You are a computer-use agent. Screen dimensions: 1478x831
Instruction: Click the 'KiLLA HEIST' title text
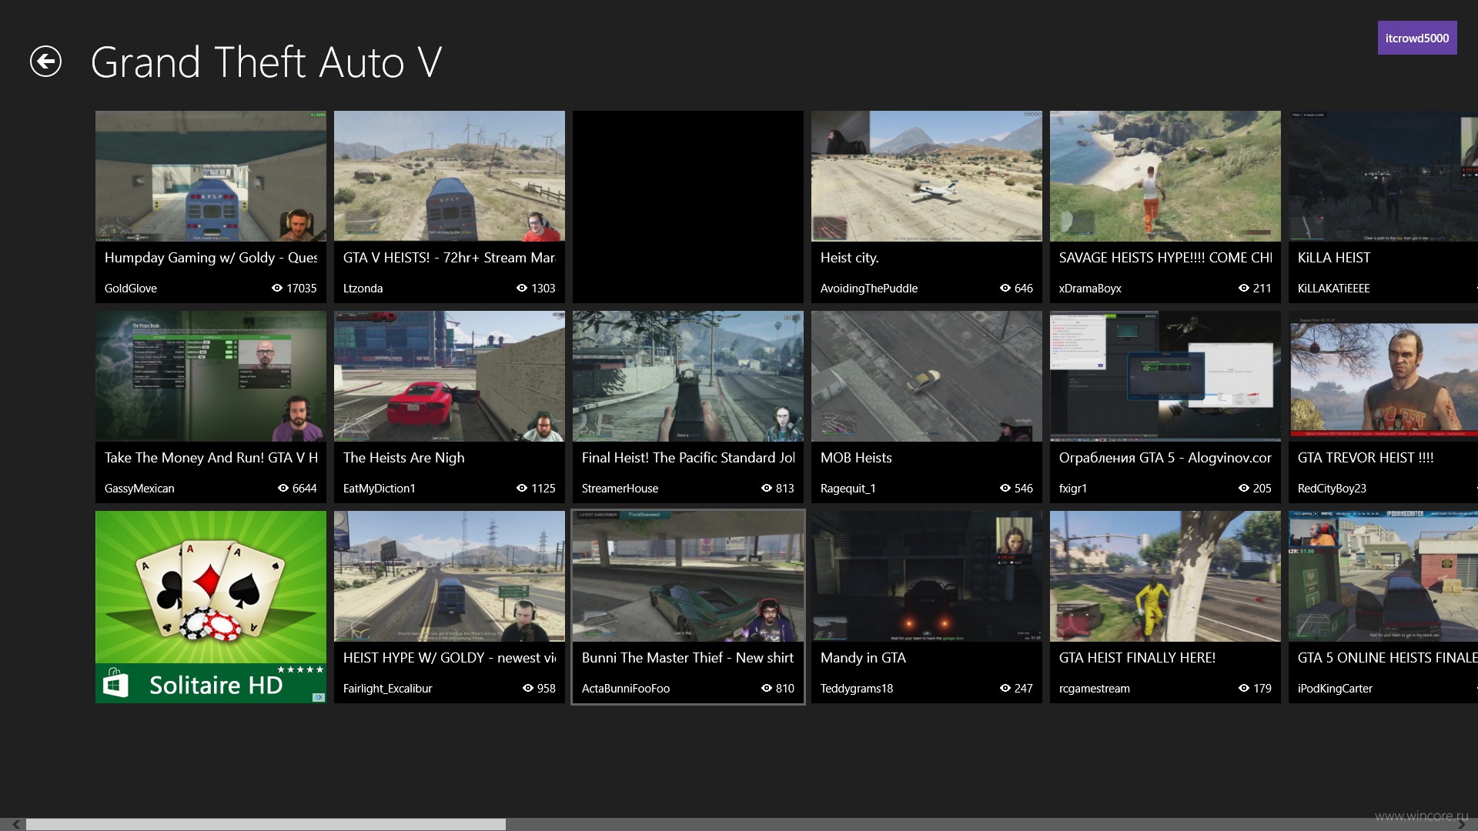tap(1333, 258)
